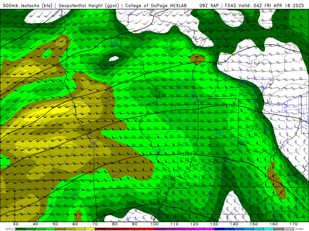Click the 5700 height contour label

(x=230, y=105)
